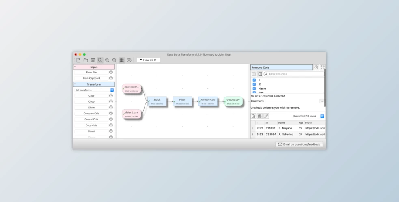Viewport: 399px width, 202px height.
Task: Uncheck column '1' checkbox
Action: coord(254,80)
